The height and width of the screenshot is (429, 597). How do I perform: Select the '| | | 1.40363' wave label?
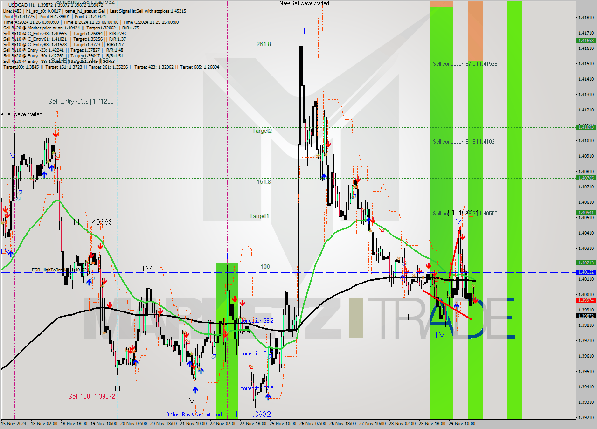(x=93, y=222)
